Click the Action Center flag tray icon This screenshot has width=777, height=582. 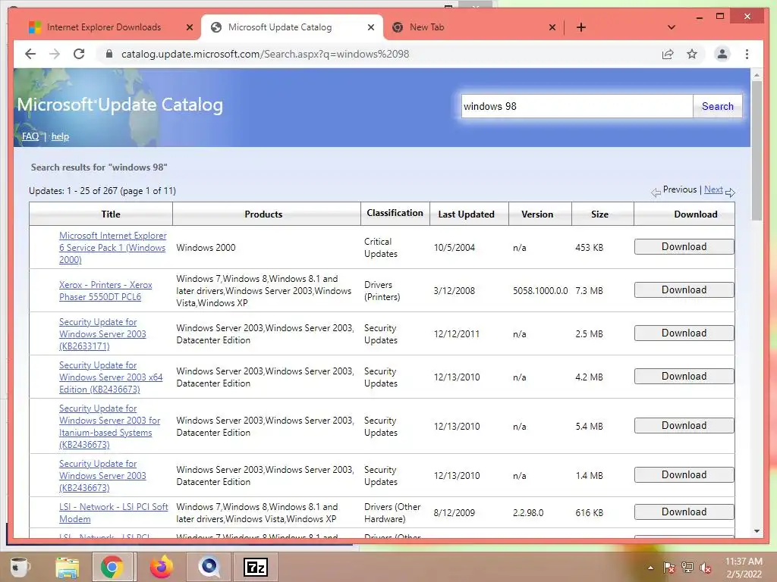pos(668,568)
